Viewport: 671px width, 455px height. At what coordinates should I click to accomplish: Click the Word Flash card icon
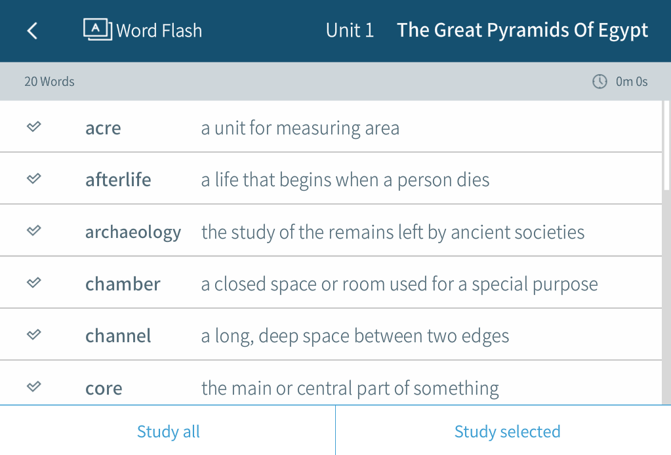tap(98, 30)
